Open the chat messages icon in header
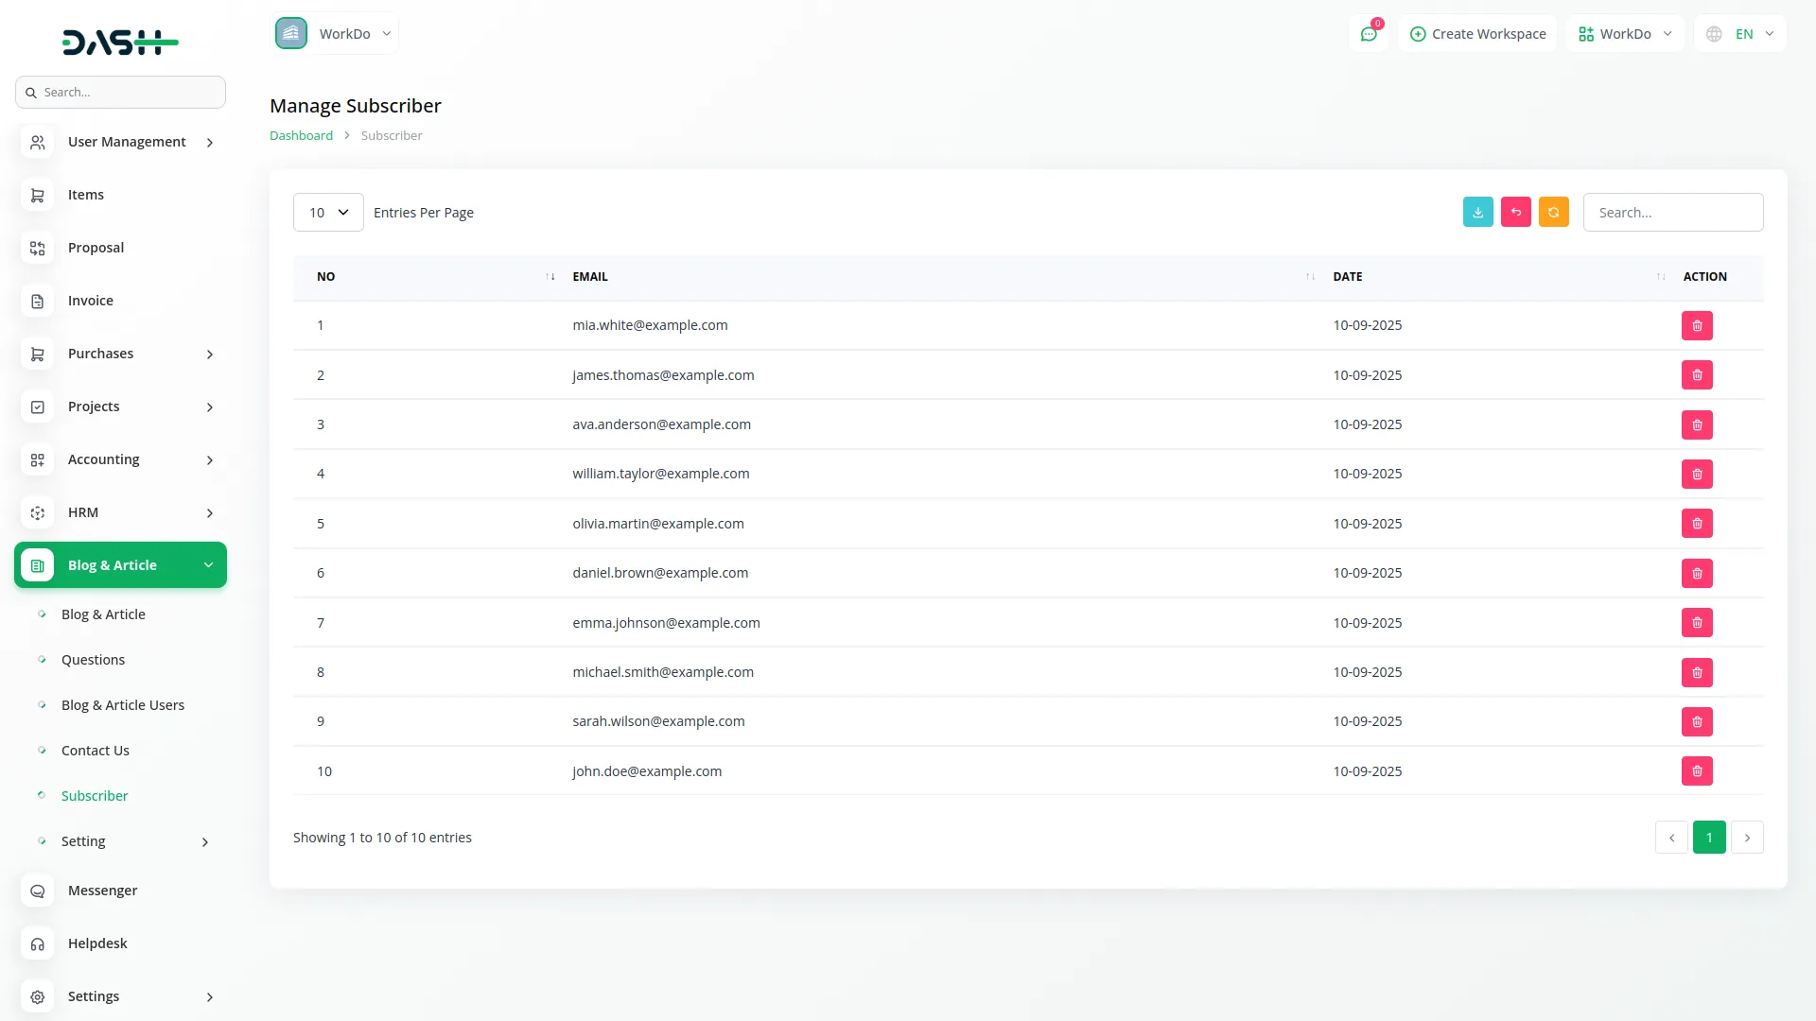This screenshot has width=1816, height=1021. (x=1369, y=34)
